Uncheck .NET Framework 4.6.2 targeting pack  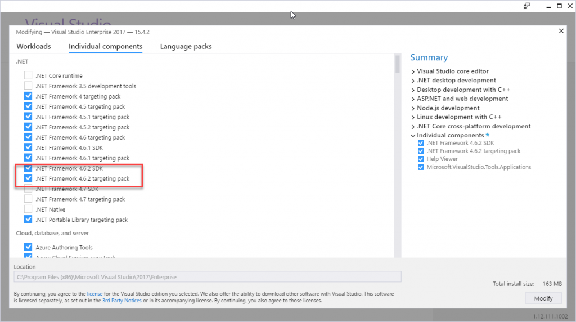[x=28, y=179]
